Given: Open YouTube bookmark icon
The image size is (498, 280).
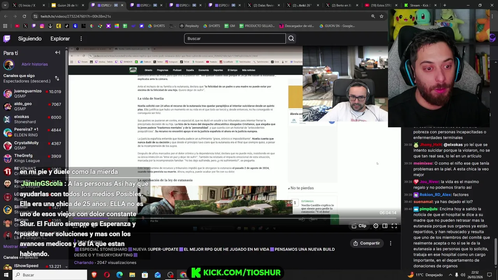Looking at the screenshot, I should pos(17,26).
